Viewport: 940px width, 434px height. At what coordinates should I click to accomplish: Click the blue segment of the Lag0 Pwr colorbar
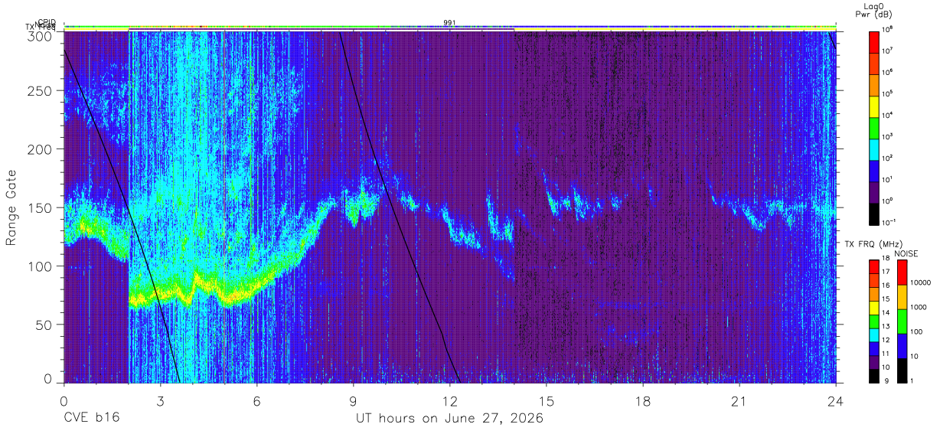click(873, 169)
